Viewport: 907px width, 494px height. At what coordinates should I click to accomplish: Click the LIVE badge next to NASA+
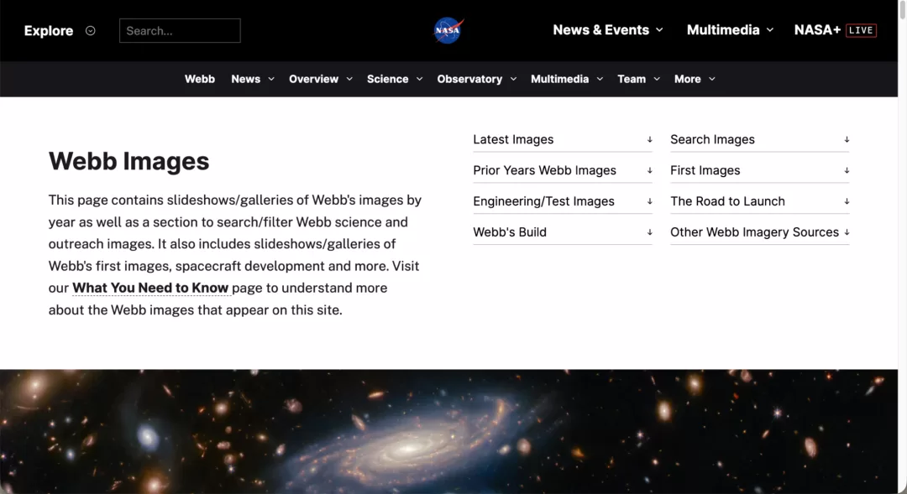pos(861,31)
